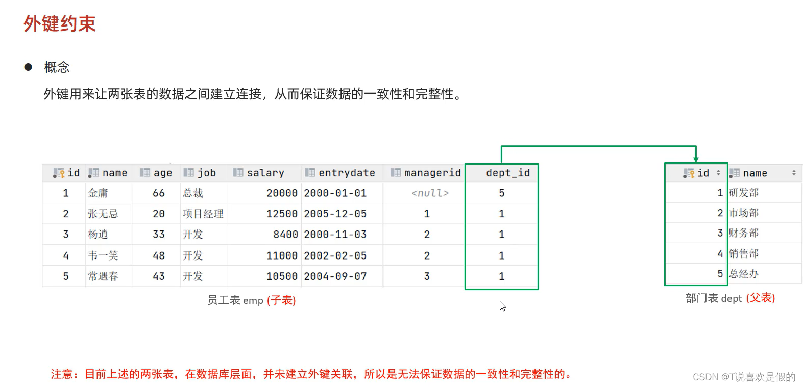Select the age value 66
Viewport: 803px width, 387px height.
coord(159,193)
